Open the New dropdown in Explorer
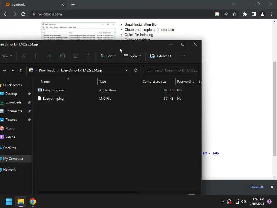Screen dimensions: 277x208 [6, 56]
